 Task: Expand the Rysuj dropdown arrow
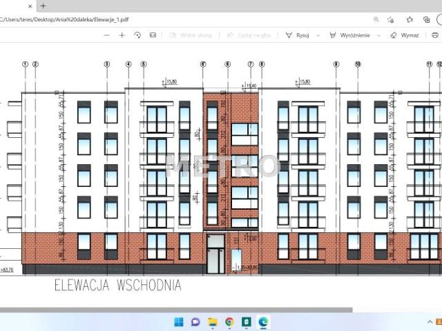point(318,35)
